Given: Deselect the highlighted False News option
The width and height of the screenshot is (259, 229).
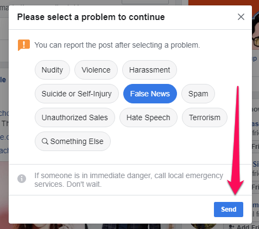Looking at the screenshot, I should pyautogui.click(x=150, y=94).
